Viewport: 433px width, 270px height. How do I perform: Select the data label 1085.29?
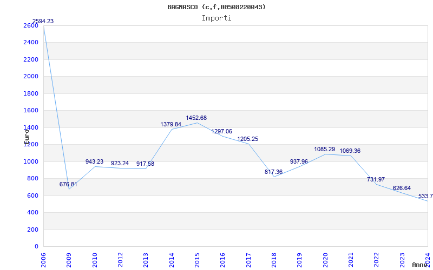coord(325,150)
